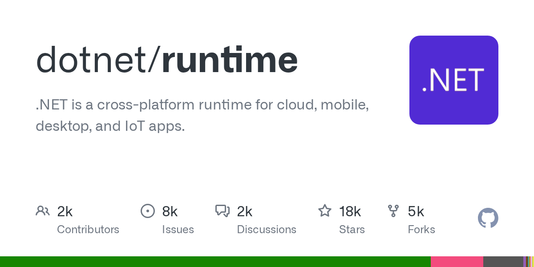Switch to the runtime repository title
Image resolution: width=534 pixels, height=267 pixels.
pos(230,59)
